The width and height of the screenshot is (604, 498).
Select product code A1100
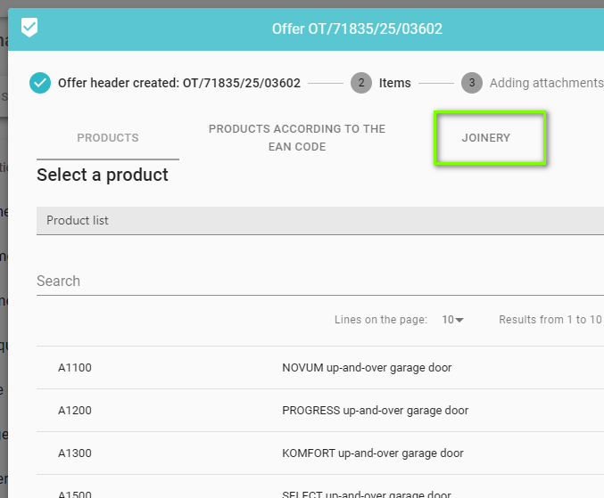pos(75,367)
